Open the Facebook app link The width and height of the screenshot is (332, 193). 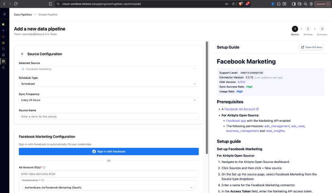point(236,121)
